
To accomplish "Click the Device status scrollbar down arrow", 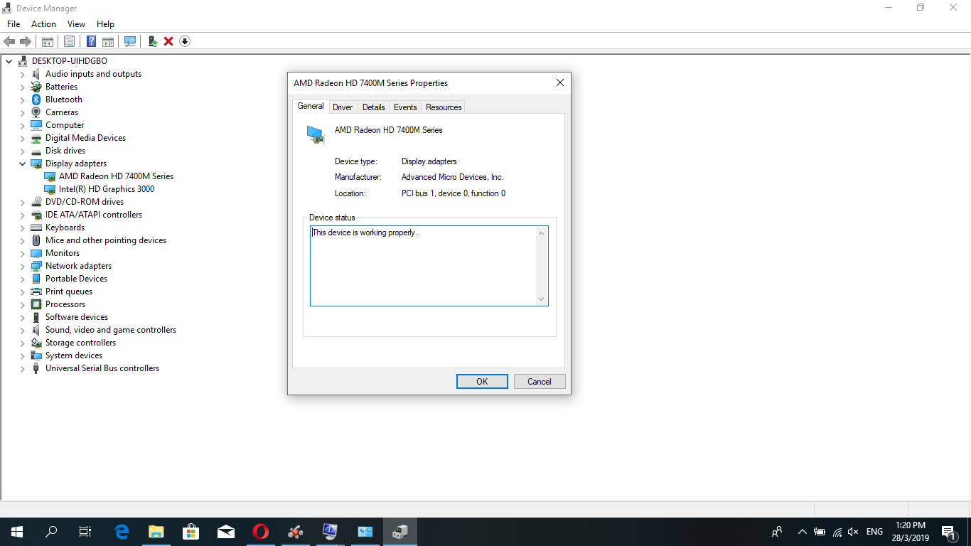I will coord(542,299).
